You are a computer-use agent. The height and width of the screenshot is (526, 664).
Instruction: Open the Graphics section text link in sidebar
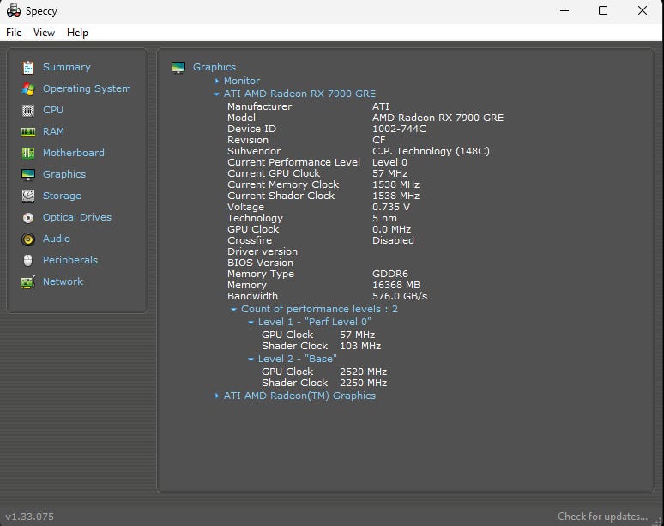point(64,174)
